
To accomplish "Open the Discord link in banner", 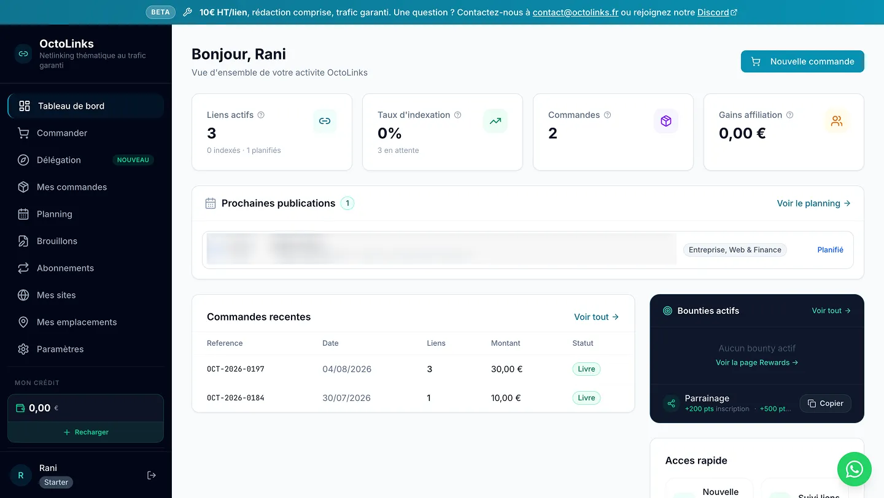I will tap(717, 12).
